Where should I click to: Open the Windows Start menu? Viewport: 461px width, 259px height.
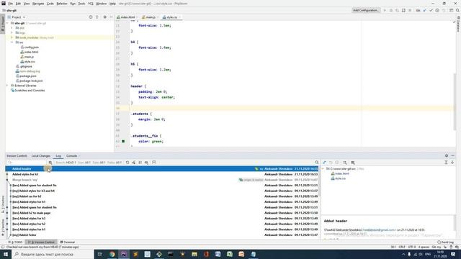[x=6, y=254]
